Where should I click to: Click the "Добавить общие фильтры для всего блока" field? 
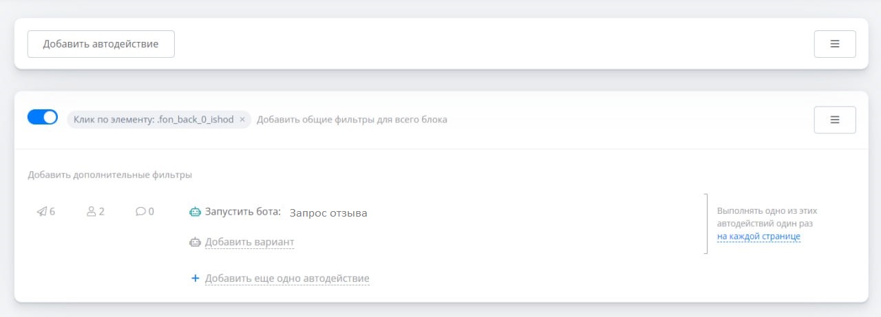(x=352, y=120)
